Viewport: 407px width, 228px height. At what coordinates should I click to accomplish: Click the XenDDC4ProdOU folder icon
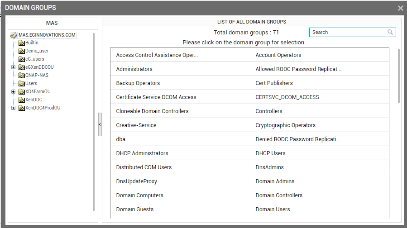click(22, 108)
